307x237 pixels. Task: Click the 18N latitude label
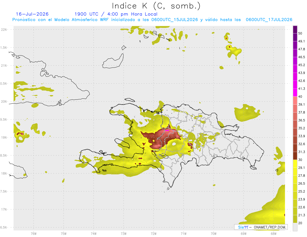(4, 173)
